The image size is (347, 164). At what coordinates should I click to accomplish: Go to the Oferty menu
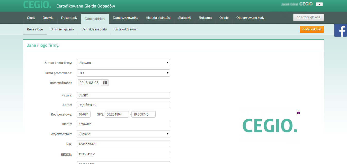(x=31, y=18)
